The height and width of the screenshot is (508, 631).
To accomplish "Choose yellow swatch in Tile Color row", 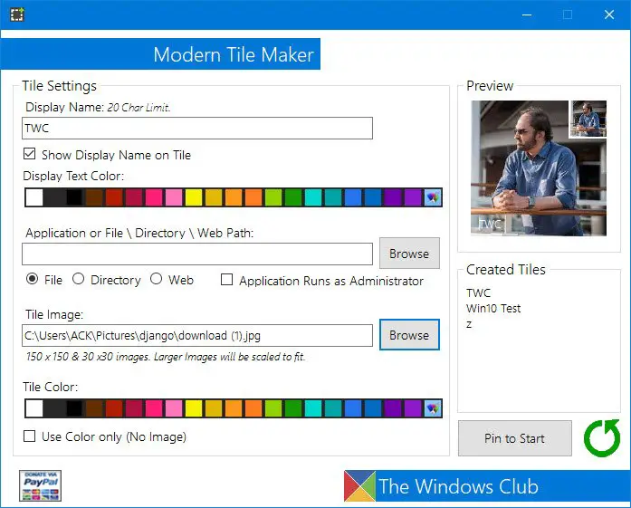I will (194, 409).
